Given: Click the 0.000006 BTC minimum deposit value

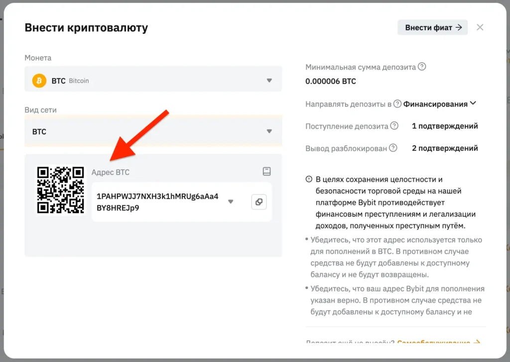Looking at the screenshot, I should click(x=331, y=81).
